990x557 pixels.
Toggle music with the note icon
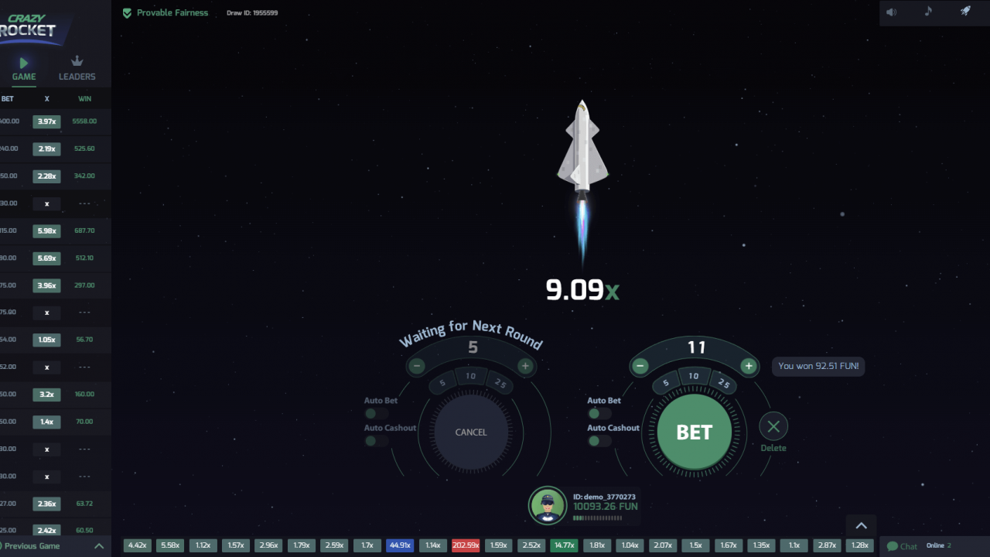tap(928, 12)
